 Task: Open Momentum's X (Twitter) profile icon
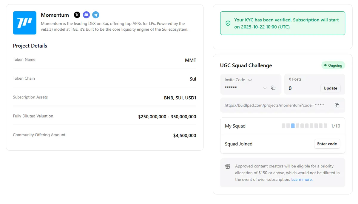point(77,15)
